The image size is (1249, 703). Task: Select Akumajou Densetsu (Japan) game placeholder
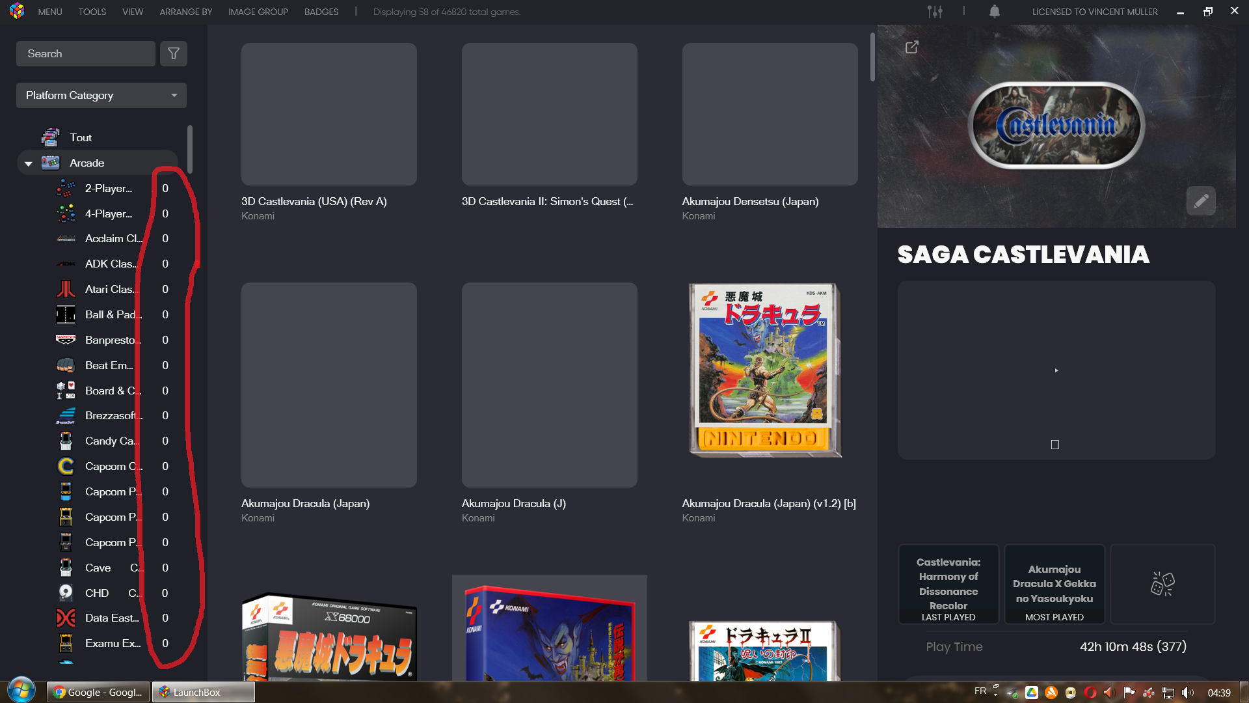coord(770,114)
